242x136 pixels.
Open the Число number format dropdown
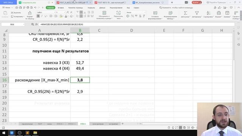136,12
